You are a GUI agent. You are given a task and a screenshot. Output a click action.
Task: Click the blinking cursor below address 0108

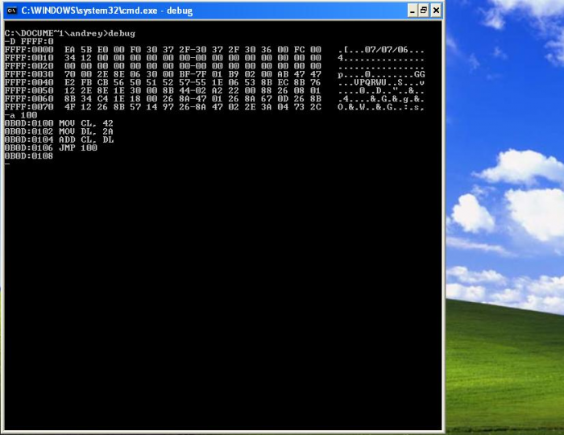click(6, 164)
